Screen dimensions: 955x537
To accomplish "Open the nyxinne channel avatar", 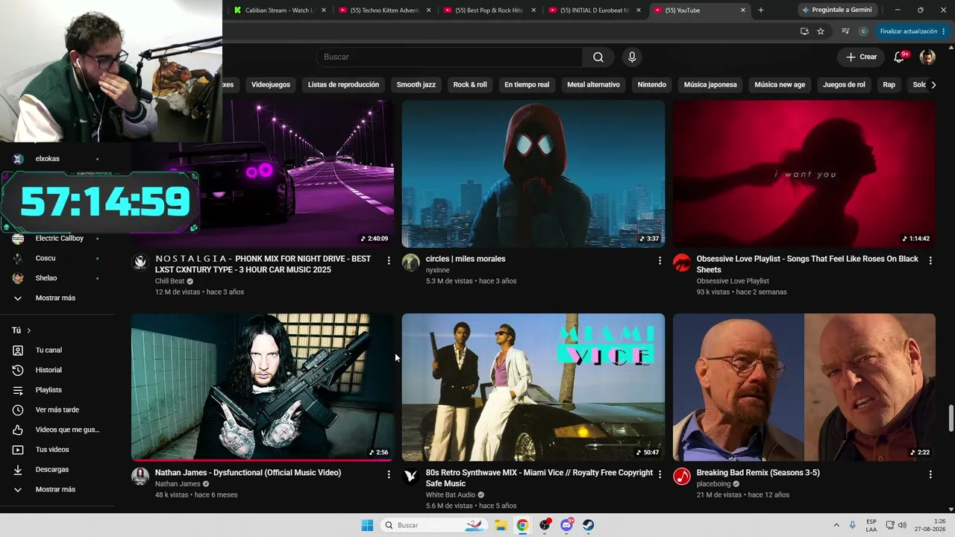I will (x=411, y=262).
